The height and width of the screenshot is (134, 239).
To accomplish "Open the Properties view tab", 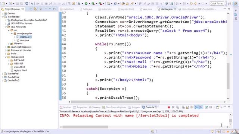I will click(80, 108).
